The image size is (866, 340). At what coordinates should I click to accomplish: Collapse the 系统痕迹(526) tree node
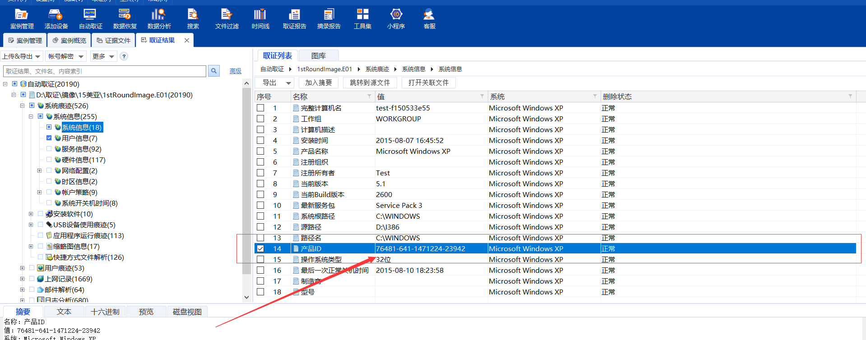pyautogui.click(x=23, y=106)
